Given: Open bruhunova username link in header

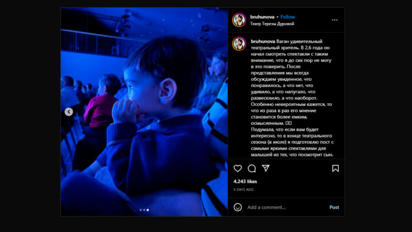Looking at the screenshot, I should pyautogui.click(x=262, y=17).
